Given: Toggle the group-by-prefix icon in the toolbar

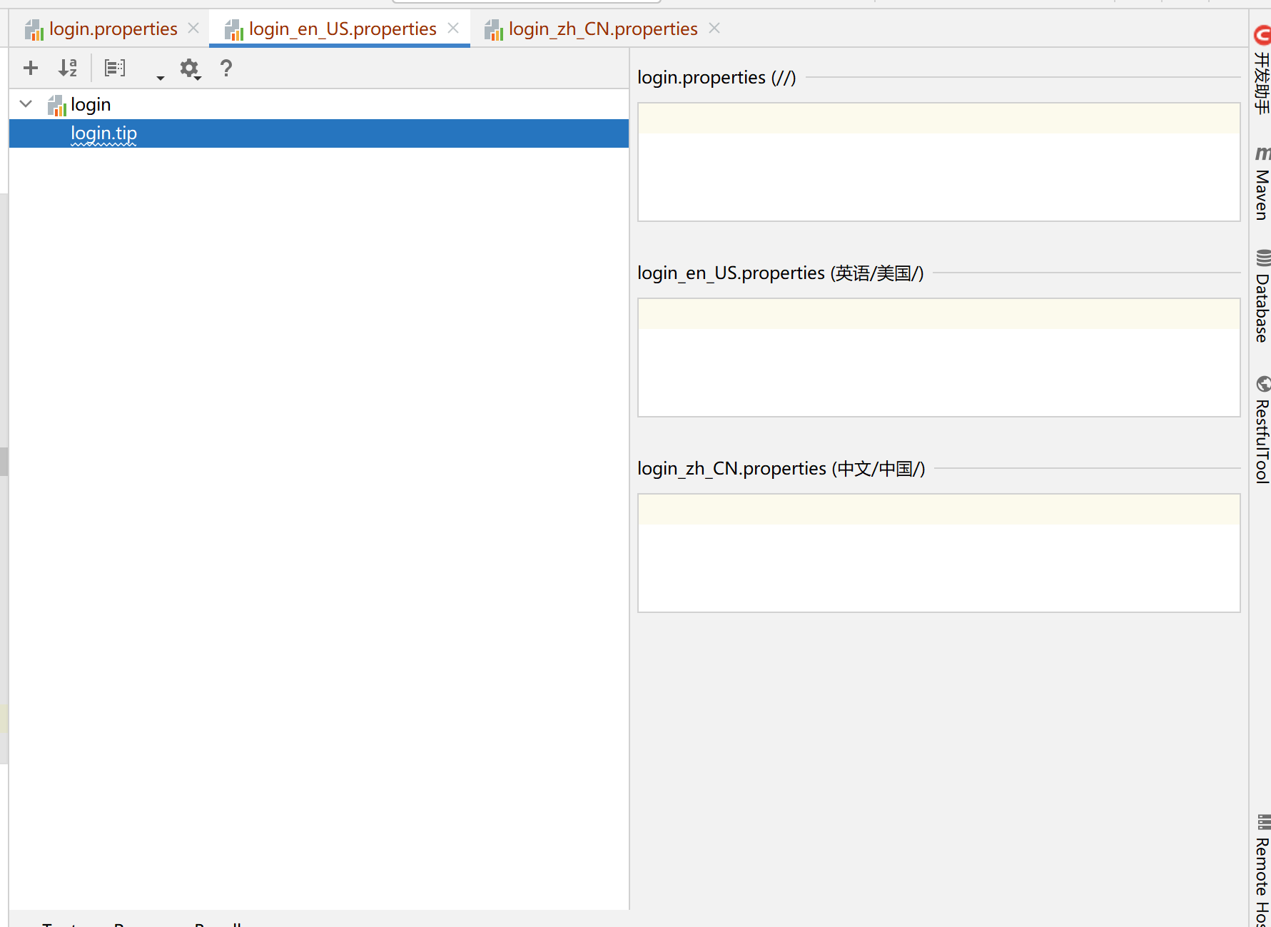Looking at the screenshot, I should tap(115, 68).
